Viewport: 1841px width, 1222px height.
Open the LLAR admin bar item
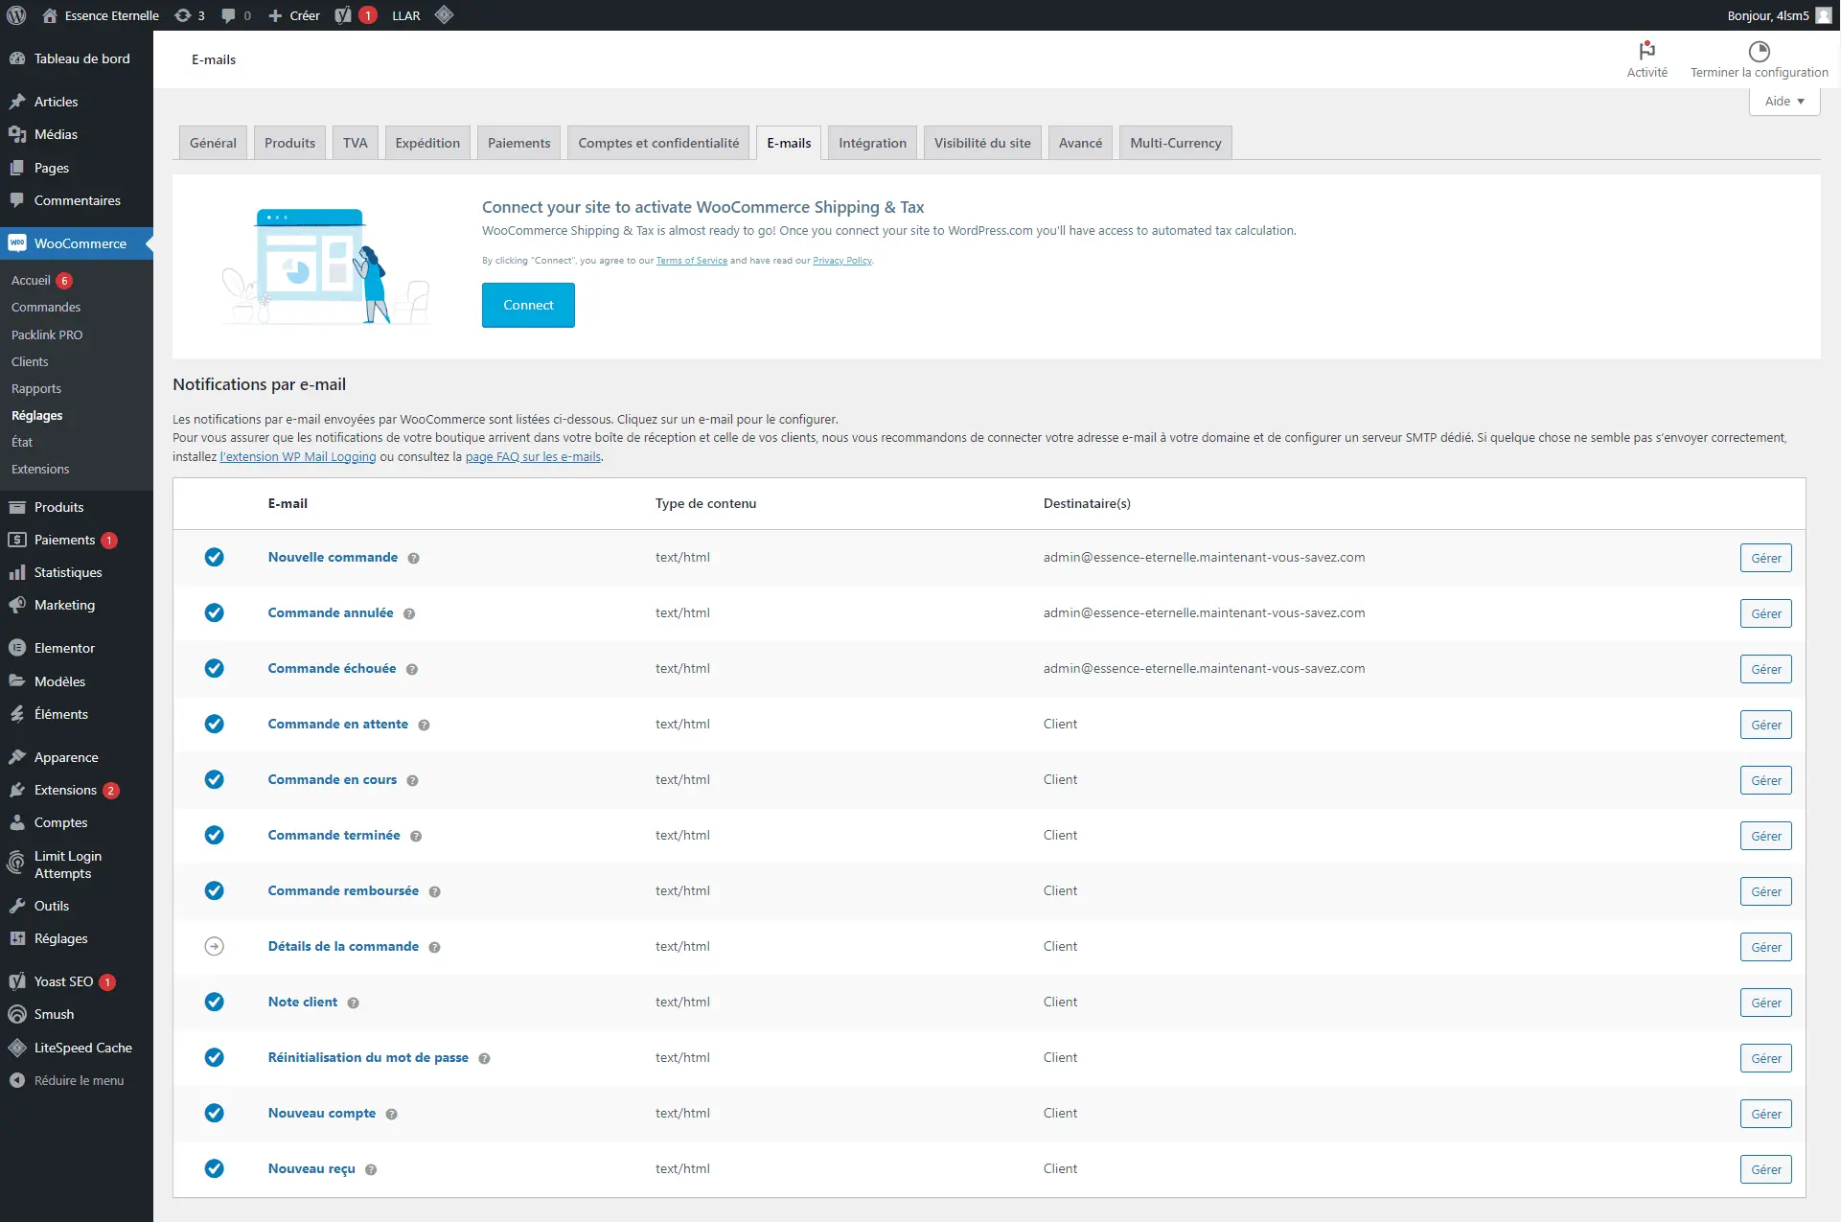click(406, 15)
